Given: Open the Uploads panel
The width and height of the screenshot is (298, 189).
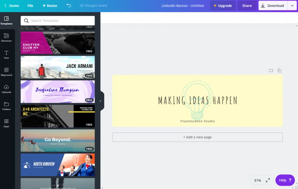Looking at the screenshot, I should point(6,89).
